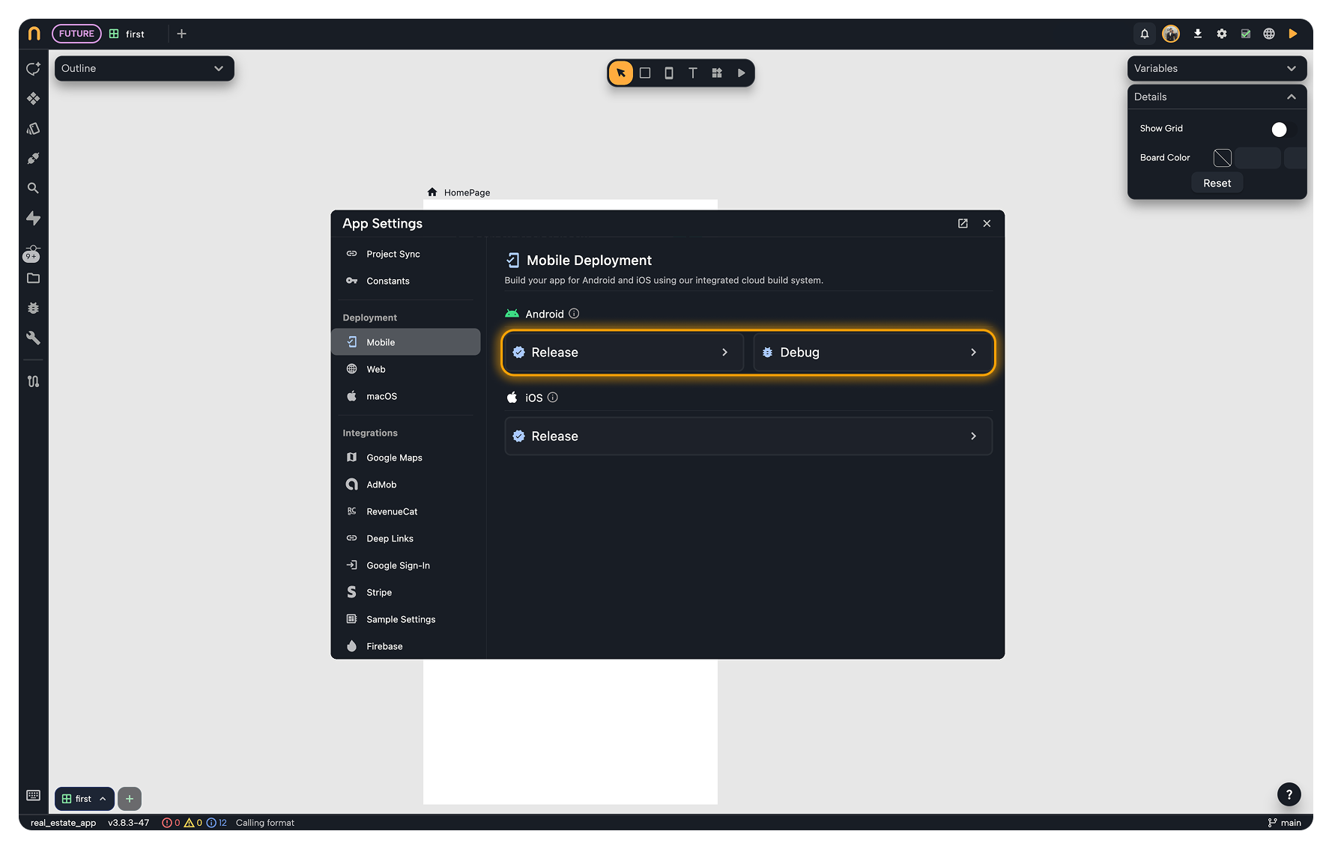This screenshot has height=849, width=1332.
Task: Open the lightning bolt actions icon
Action: [33, 219]
